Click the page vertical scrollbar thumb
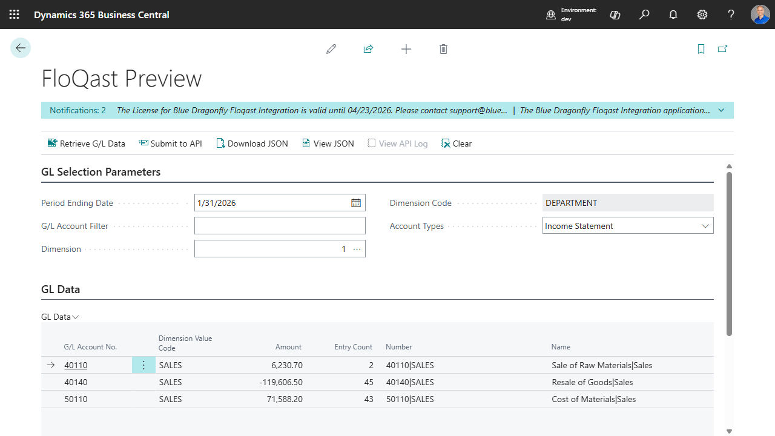This screenshot has width=775, height=436. pos(729,254)
